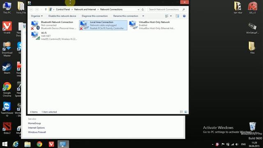Open the tan nkar folder on desktop
The image size is (263, 148).
click(238, 7)
